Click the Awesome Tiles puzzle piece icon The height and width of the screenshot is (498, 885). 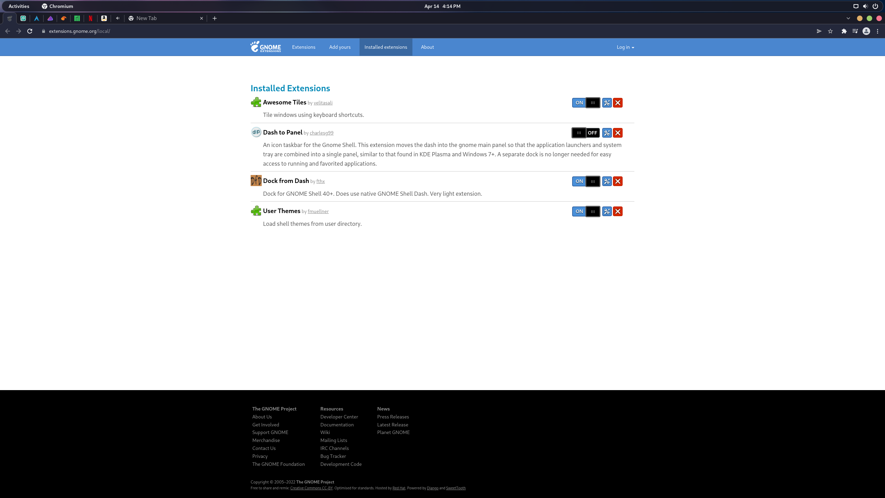pyautogui.click(x=256, y=102)
